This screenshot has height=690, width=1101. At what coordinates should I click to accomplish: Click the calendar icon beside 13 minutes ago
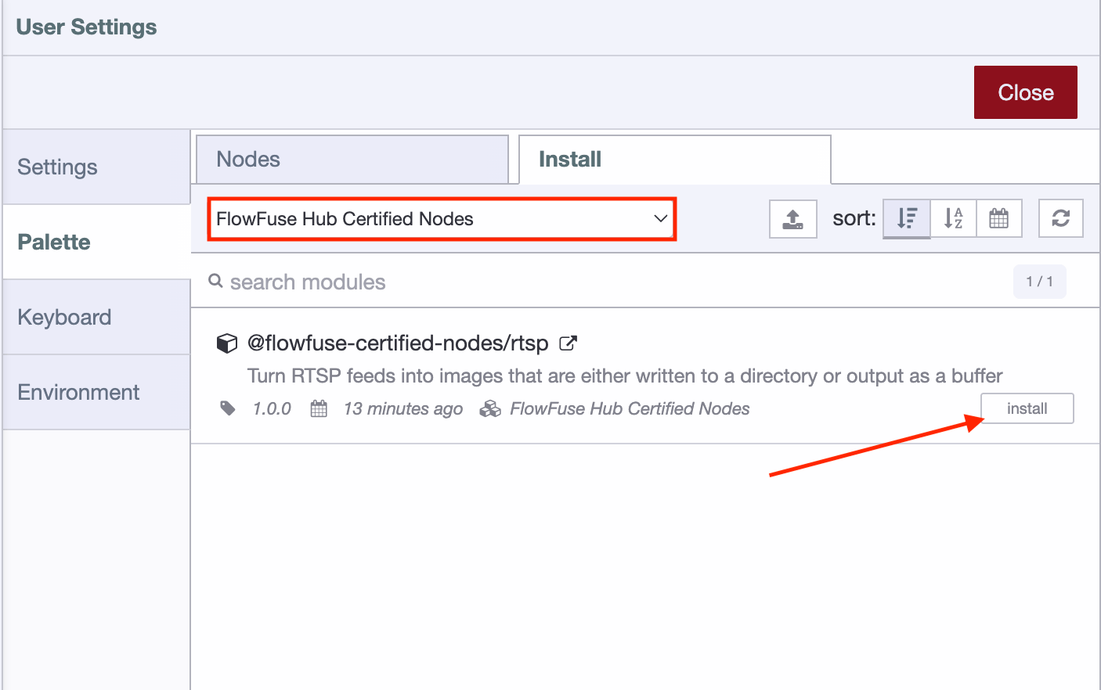point(319,408)
